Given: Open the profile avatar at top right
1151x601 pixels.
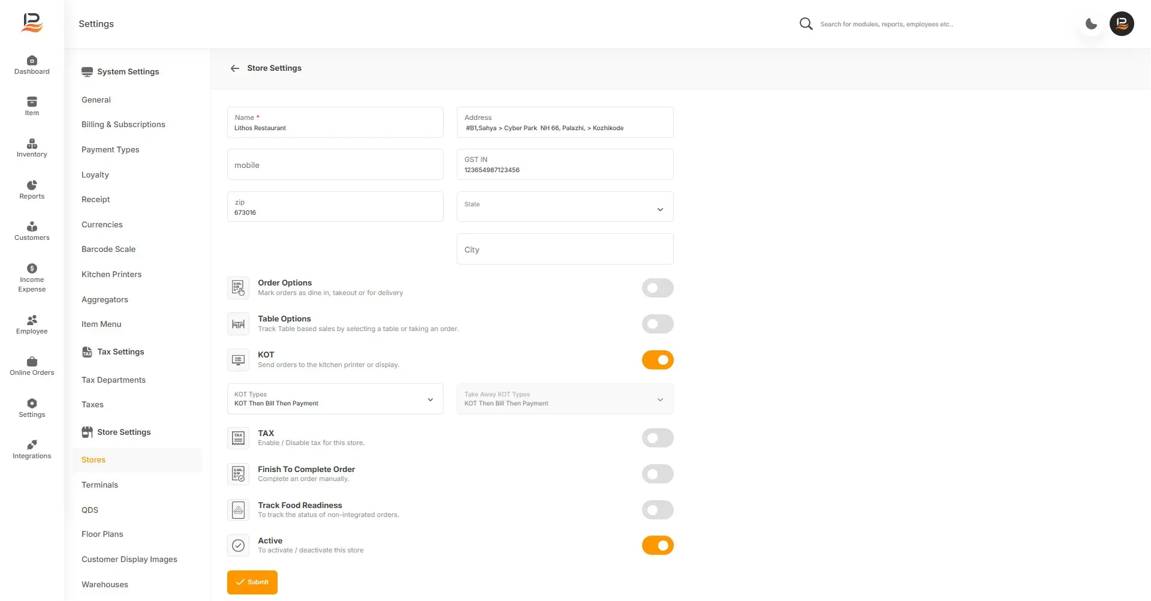Looking at the screenshot, I should (1122, 24).
